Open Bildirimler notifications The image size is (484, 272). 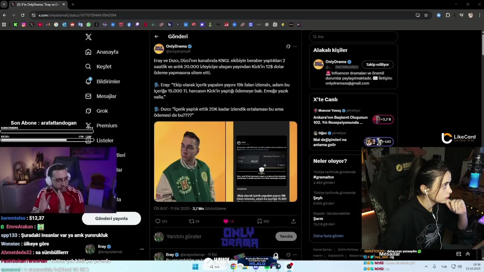click(x=103, y=81)
